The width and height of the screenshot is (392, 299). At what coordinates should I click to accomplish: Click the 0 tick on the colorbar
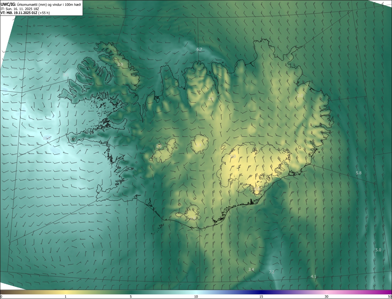tap(1, 297)
